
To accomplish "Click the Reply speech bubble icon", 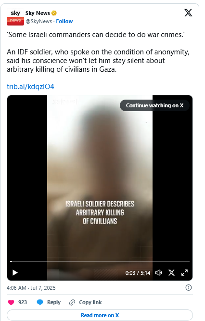I will [40, 302].
